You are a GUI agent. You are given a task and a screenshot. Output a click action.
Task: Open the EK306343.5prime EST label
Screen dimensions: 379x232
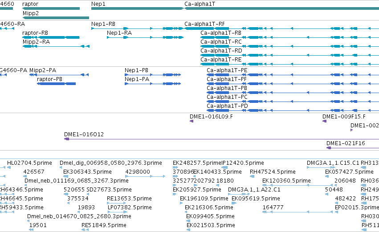click(x=87, y=172)
